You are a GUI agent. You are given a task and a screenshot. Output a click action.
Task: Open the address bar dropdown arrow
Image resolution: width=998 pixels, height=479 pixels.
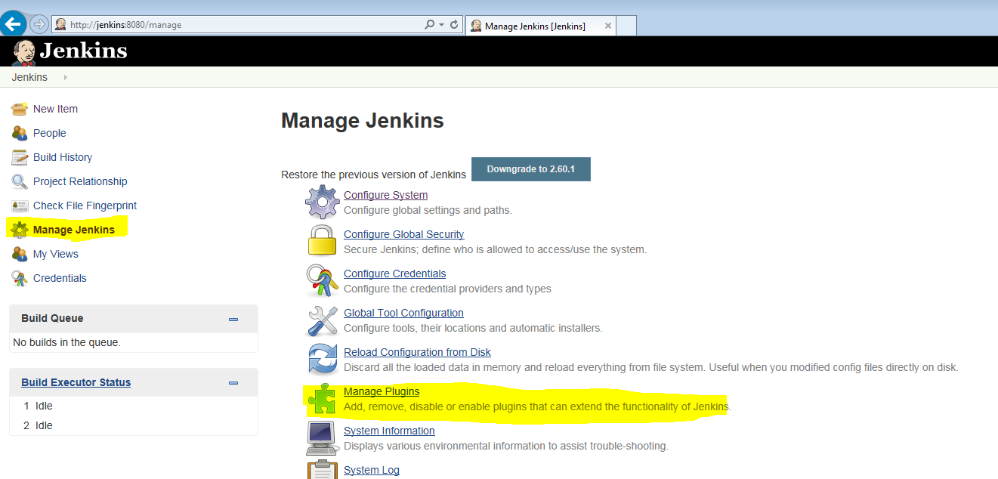441,25
